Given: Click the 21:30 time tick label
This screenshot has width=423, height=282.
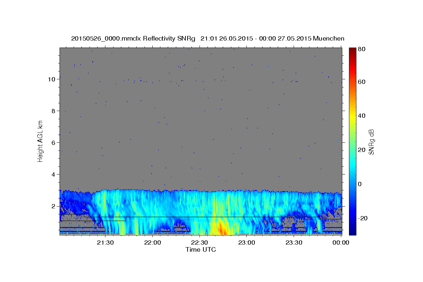Looking at the screenshot, I should pyautogui.click(x=105, y=243).
